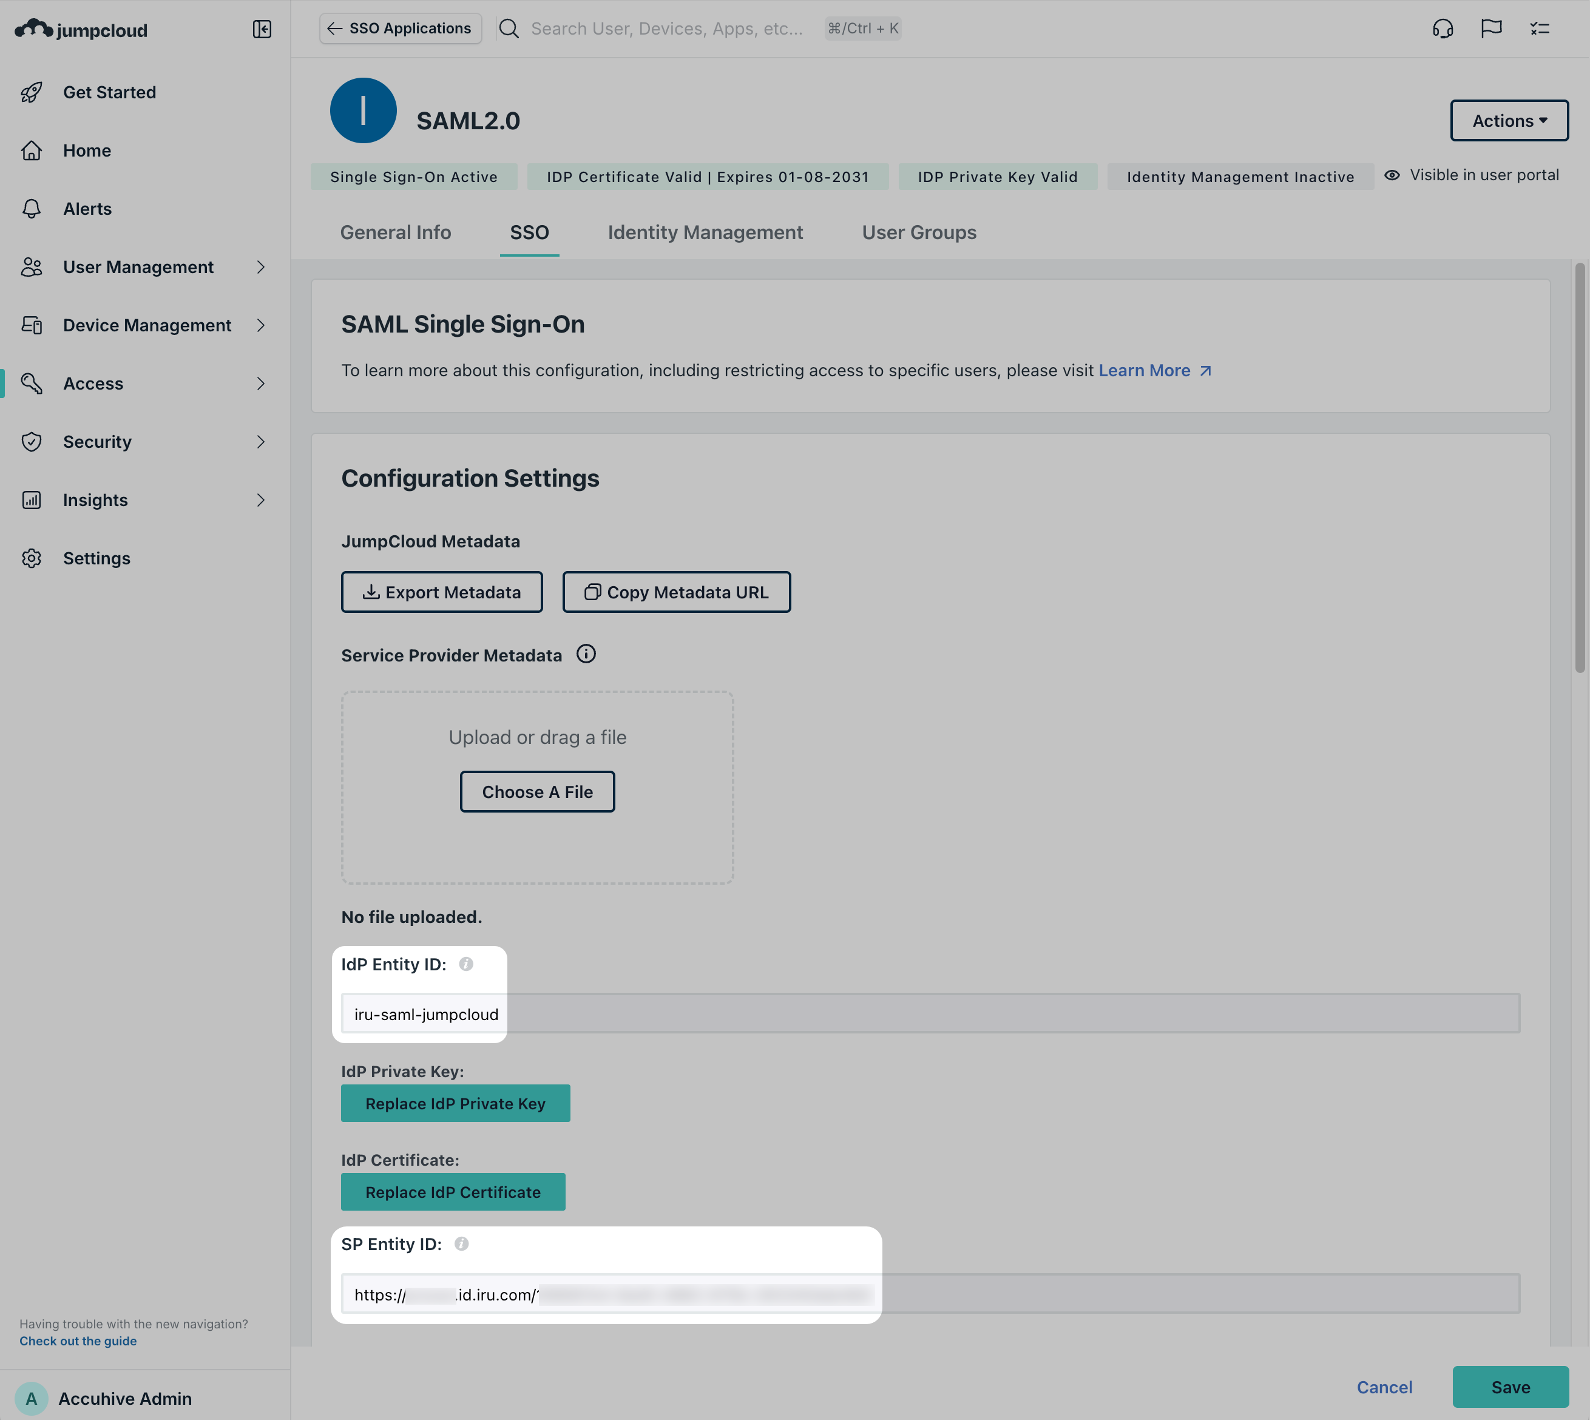1590x1420 pixels.
Task: Click Identity Management Inactive badge
Action: (1240, 177)
